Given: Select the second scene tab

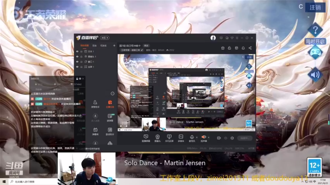Looking at the screenshot, I should click(94, 46).
